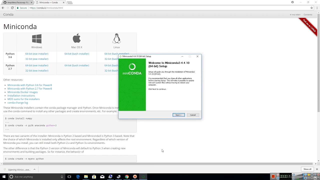Cancel the Miniconda3 setup wizard
Screen dimensions: 320x180
click(x=193, y=115)
